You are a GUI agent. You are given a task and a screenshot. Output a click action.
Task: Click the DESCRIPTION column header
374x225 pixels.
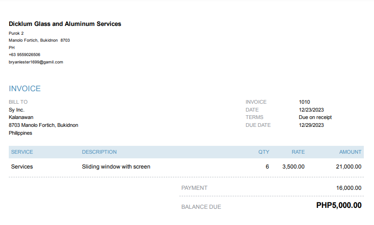click(99, 152)
